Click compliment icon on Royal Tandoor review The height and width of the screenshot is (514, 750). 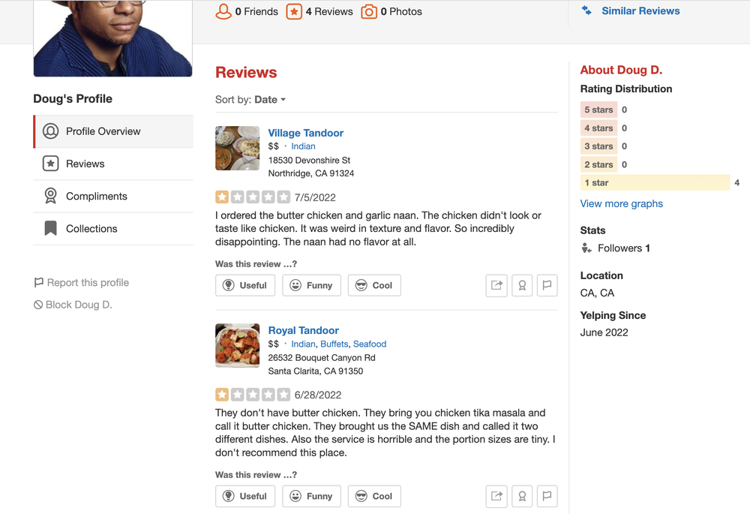point(522,496)
